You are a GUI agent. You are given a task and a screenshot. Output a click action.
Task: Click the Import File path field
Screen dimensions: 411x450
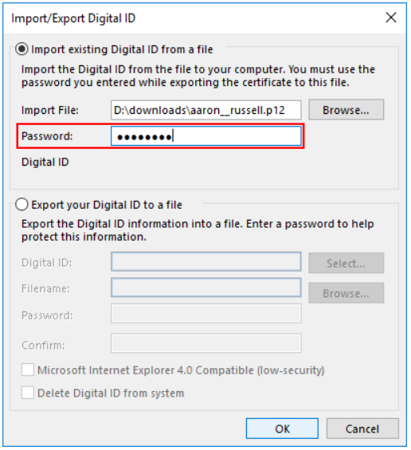click(x=206, y=110)
